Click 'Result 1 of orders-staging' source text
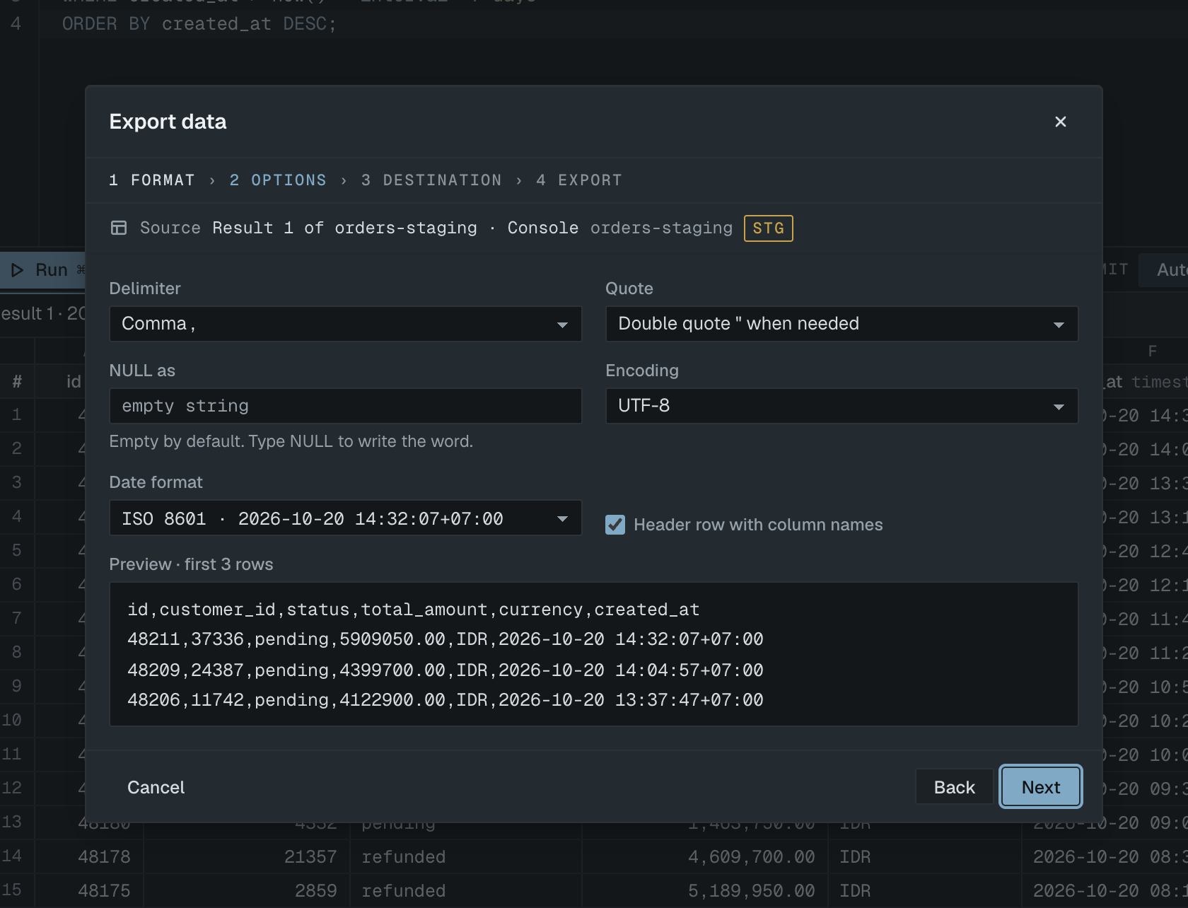The height and width of the screenshot is (908, 1188). [x=344, y=228]
